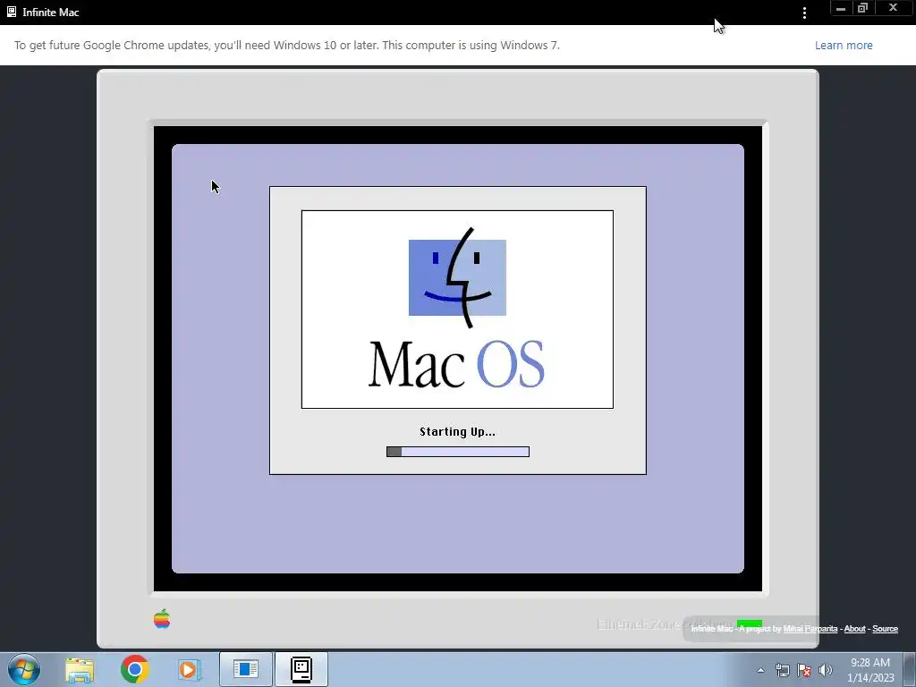Open the Windows Start menu
This screenshot has height=687, width=916.
click(24, 669)
